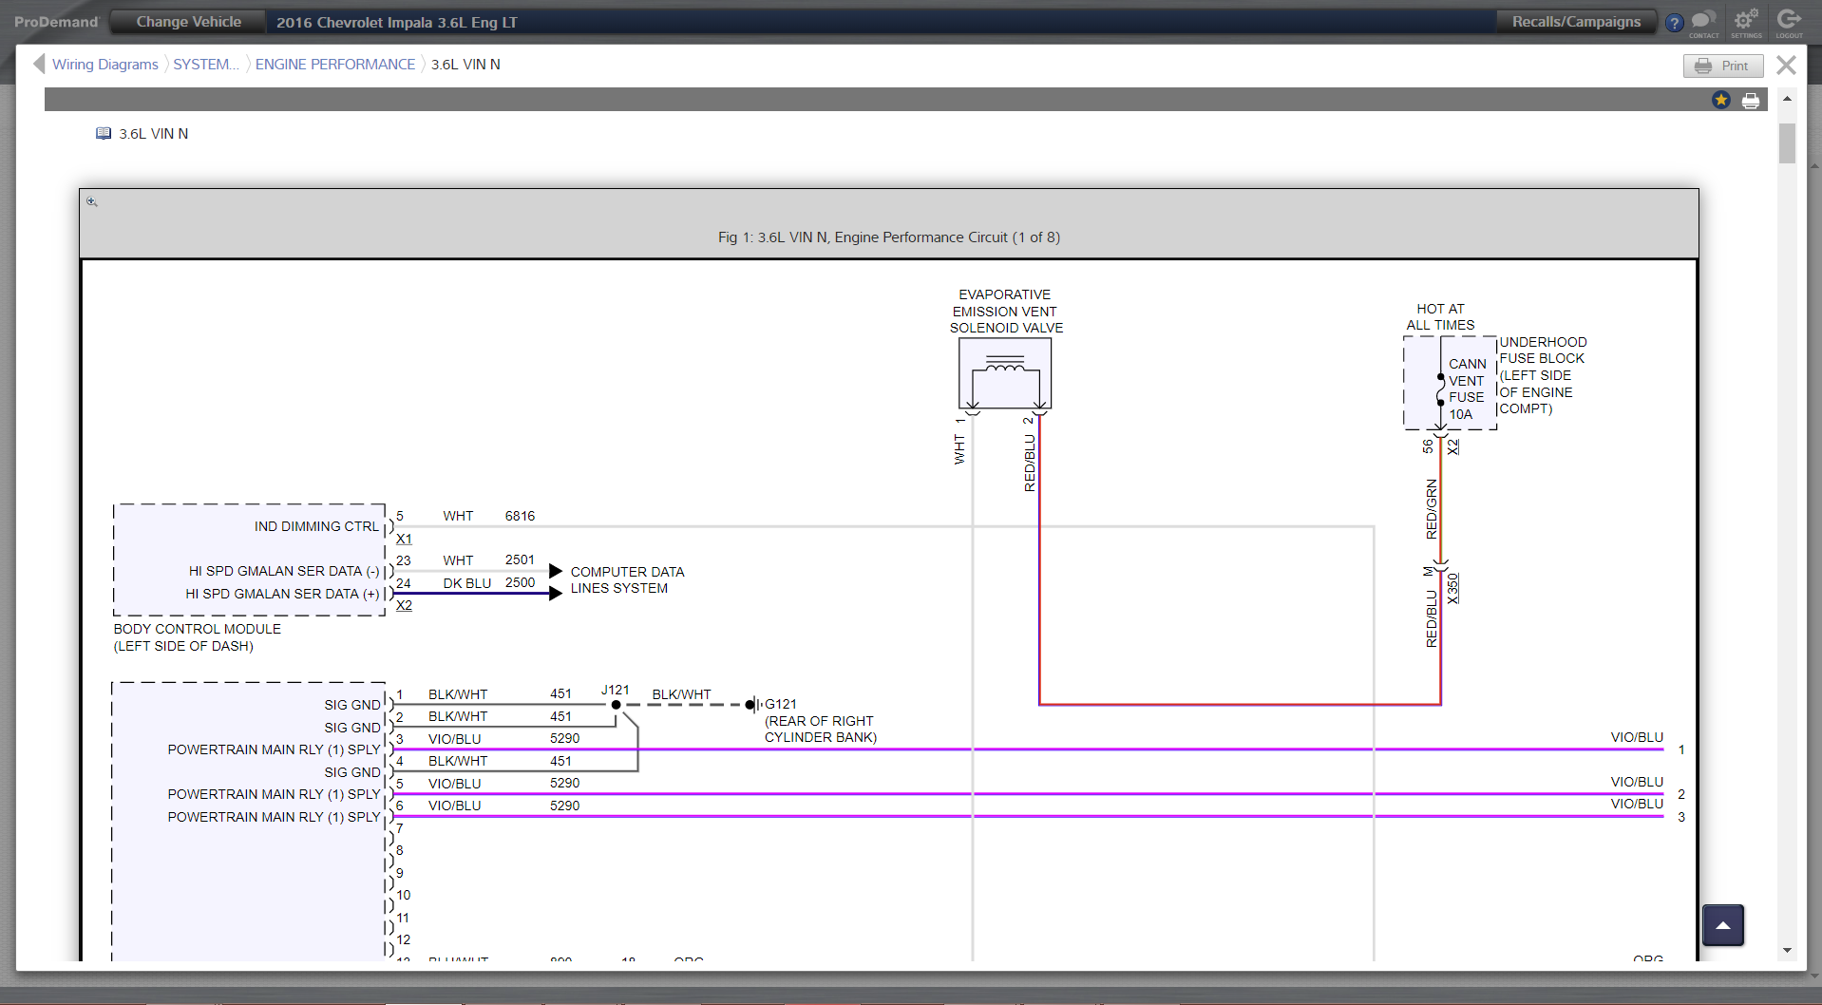
Task: Click the open book icon beside 3.6L VIN N
Action: [104, 134]
